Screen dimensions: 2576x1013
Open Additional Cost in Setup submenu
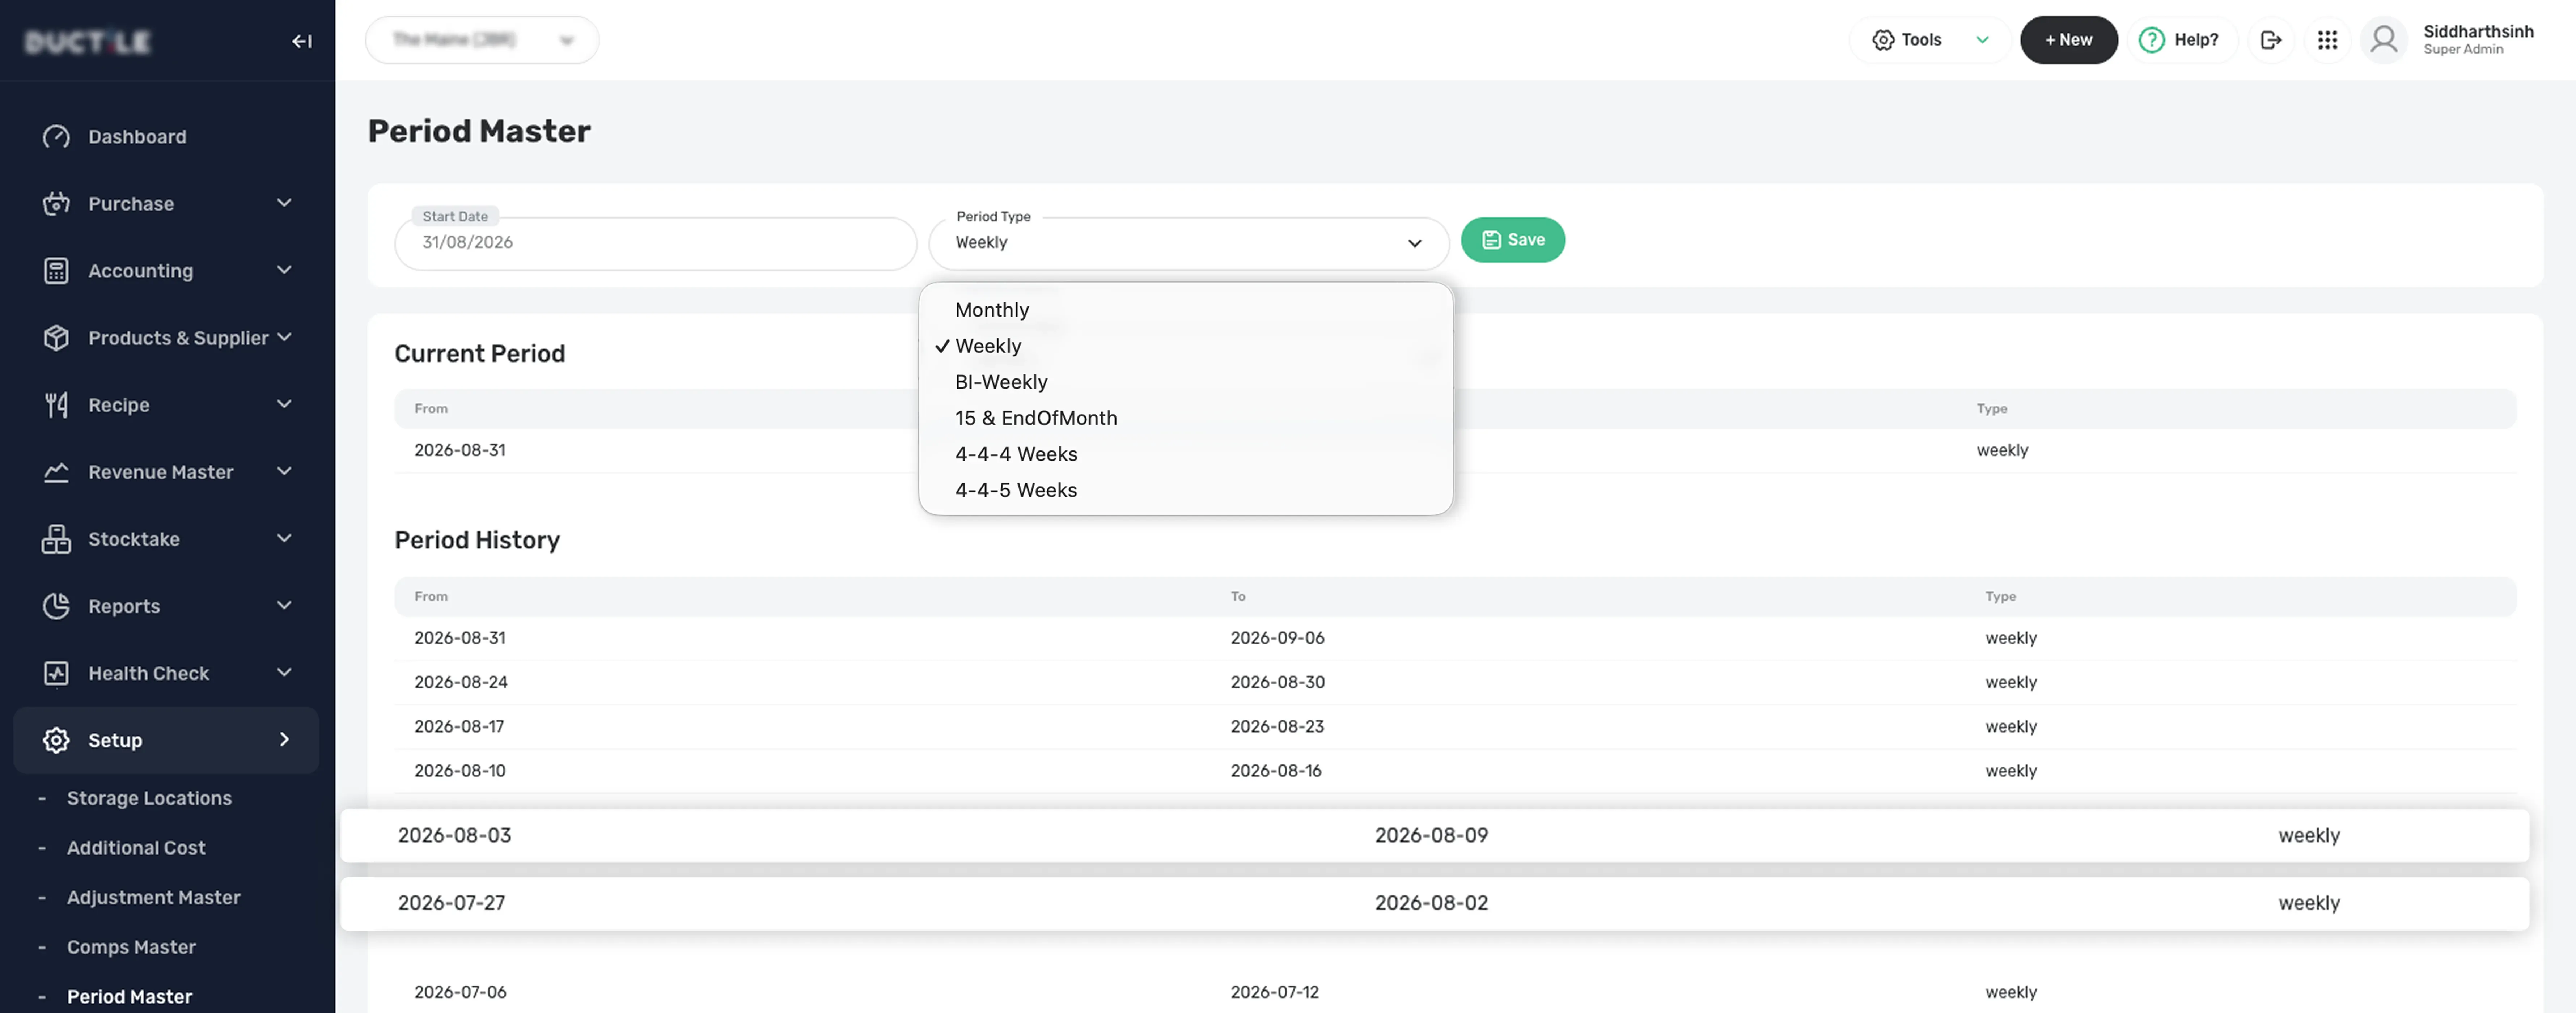[x=136, y=848]
